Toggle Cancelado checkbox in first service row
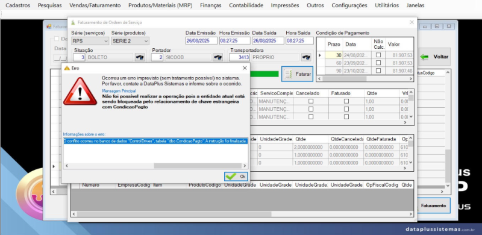Viewport: 482px width, 235px height. pyautogui.click(x=311, y=101)
